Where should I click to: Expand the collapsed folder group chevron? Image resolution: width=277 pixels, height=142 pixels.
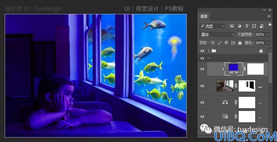point(209,51)
